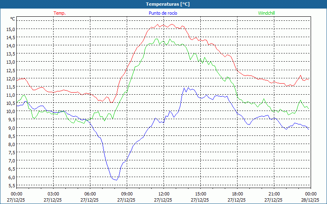This screenshot has width=327, height=204.
Task: Click the 5,5 y-axis value label
Action: pos(11,186)
